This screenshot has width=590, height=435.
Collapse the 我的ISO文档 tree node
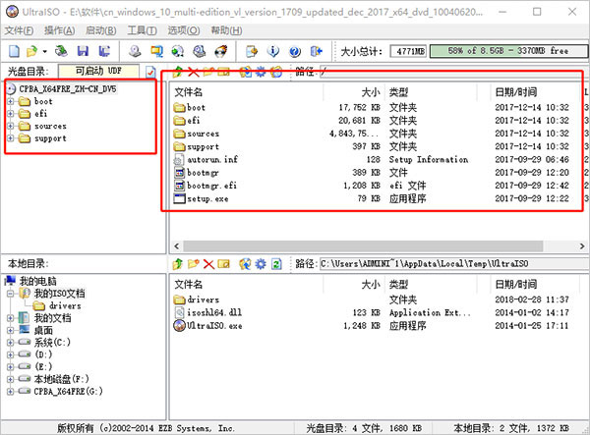11,294
